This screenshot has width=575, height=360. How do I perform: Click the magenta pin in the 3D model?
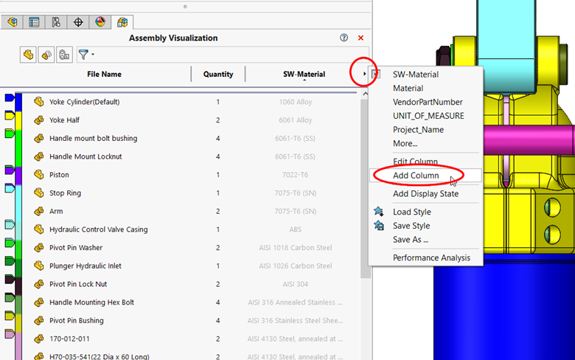(529, 140)
